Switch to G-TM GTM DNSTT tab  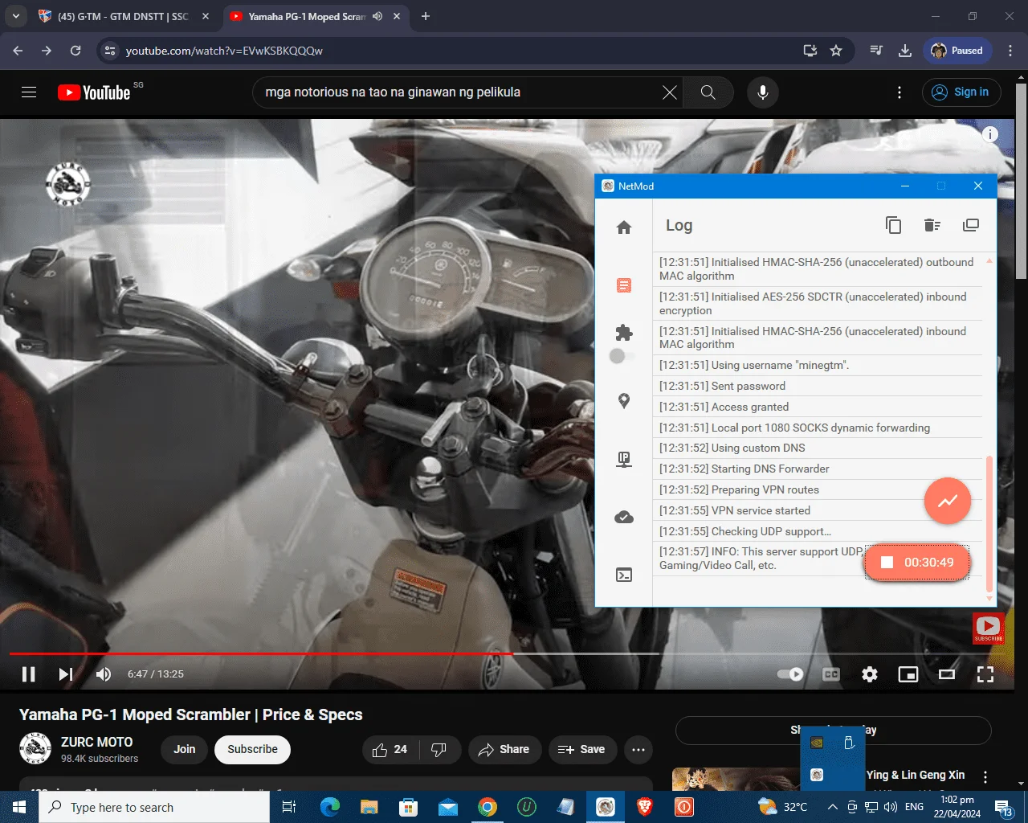point(124,16)
